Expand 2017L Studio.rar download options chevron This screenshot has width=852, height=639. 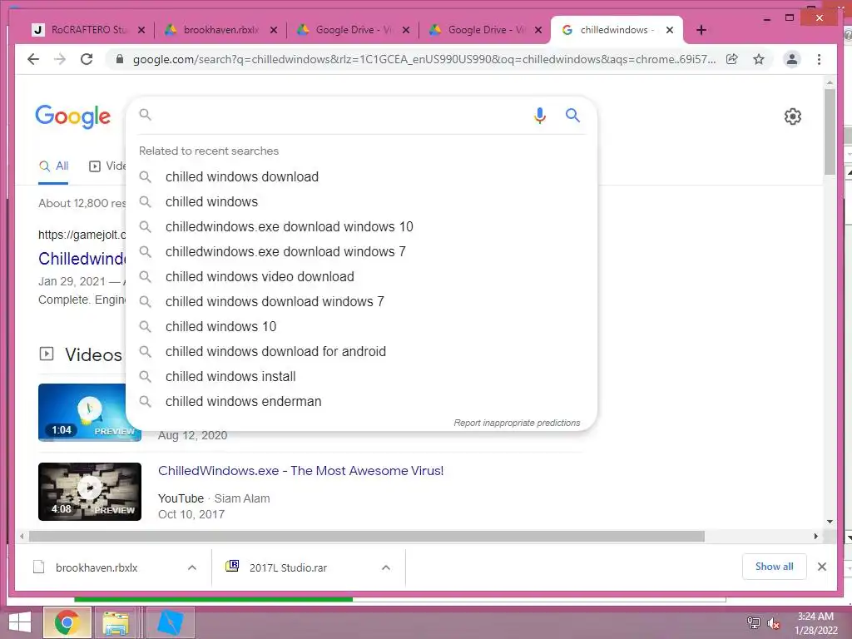386,567
